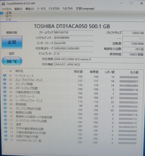
Task: Click status icon for row 02 スループットパフォーマンス
Action: tap(5, 80)
